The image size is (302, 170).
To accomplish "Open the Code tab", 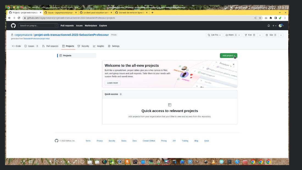I will pos(16,46).
